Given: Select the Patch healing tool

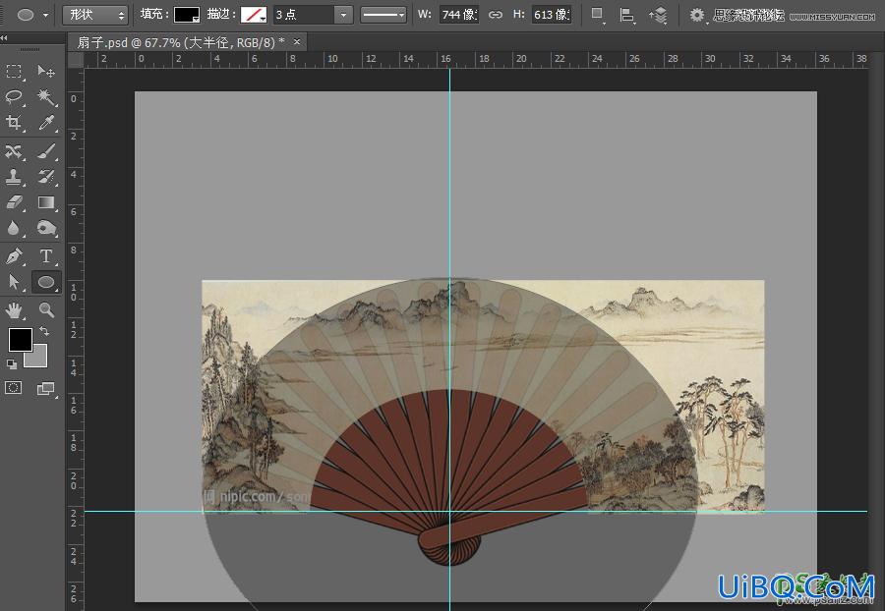Looking at the screenshot, I should coord(14,151).
